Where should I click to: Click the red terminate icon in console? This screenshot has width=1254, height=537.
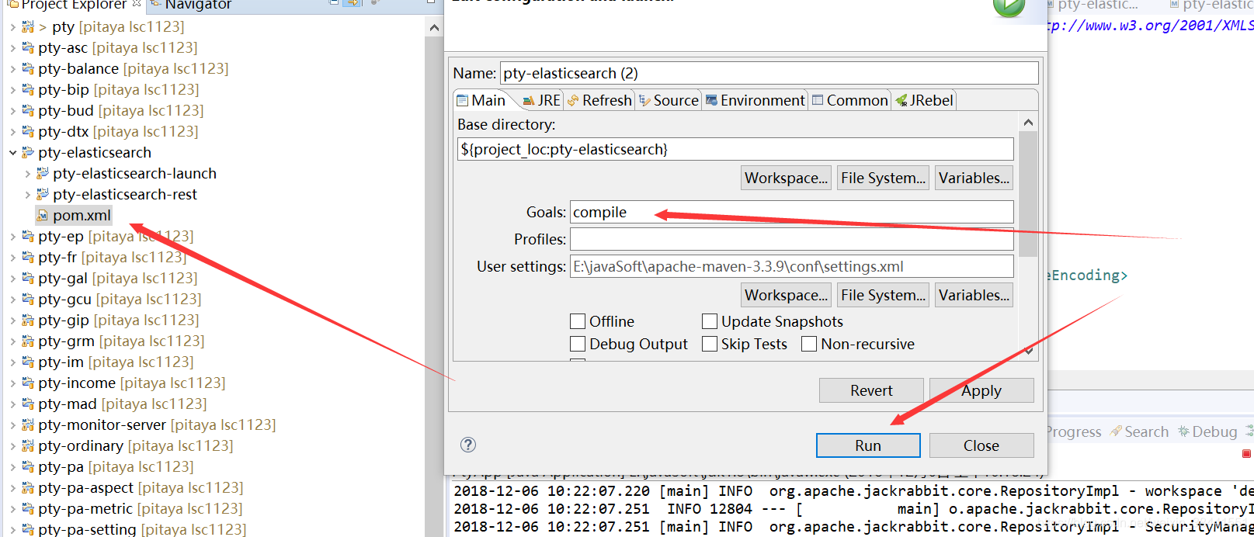1246,453
